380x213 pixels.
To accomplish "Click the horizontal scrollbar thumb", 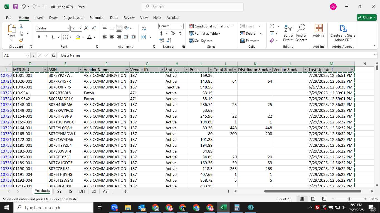I will pyautogui.click(x=312, y=191).
